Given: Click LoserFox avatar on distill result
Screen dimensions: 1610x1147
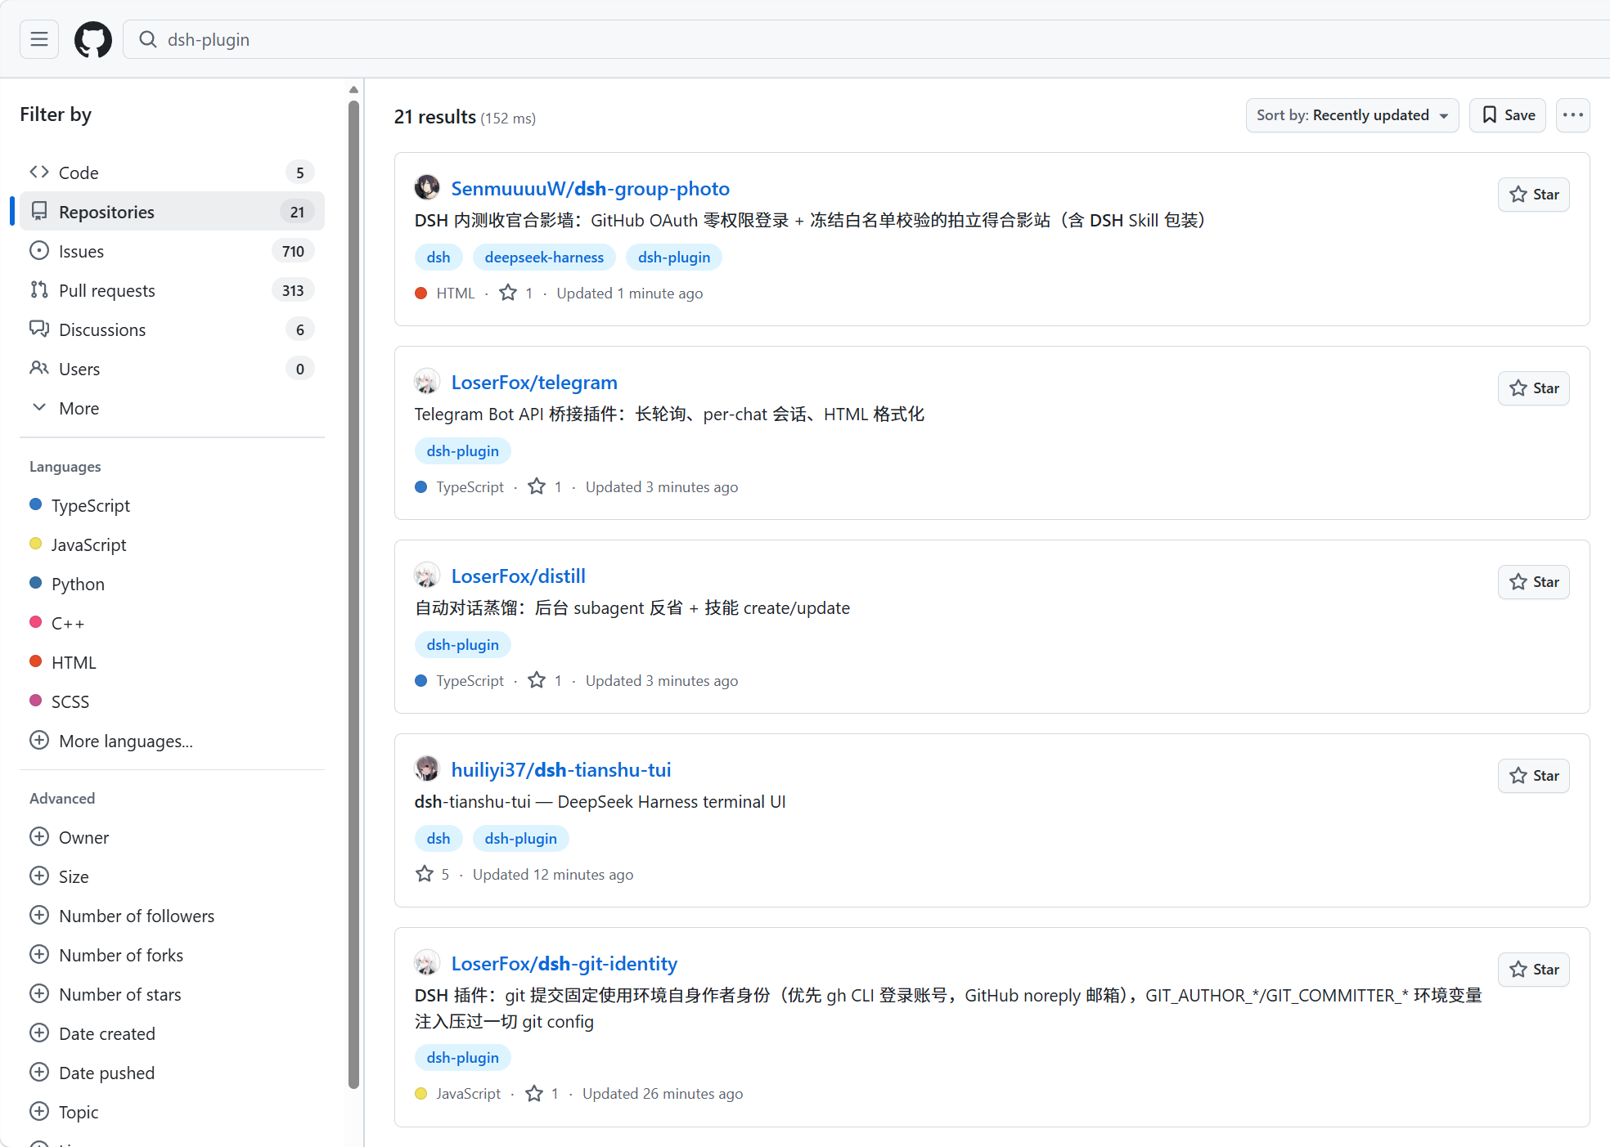Looking at the screenshot, I should (427, 575).
